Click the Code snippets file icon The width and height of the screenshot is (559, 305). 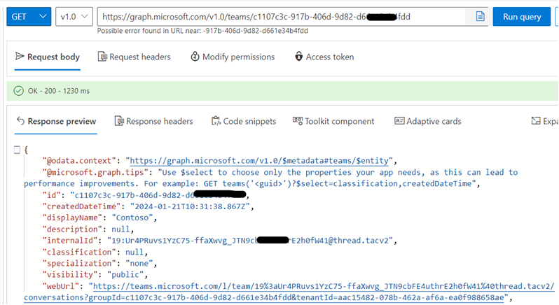click(x=216, y=121)
